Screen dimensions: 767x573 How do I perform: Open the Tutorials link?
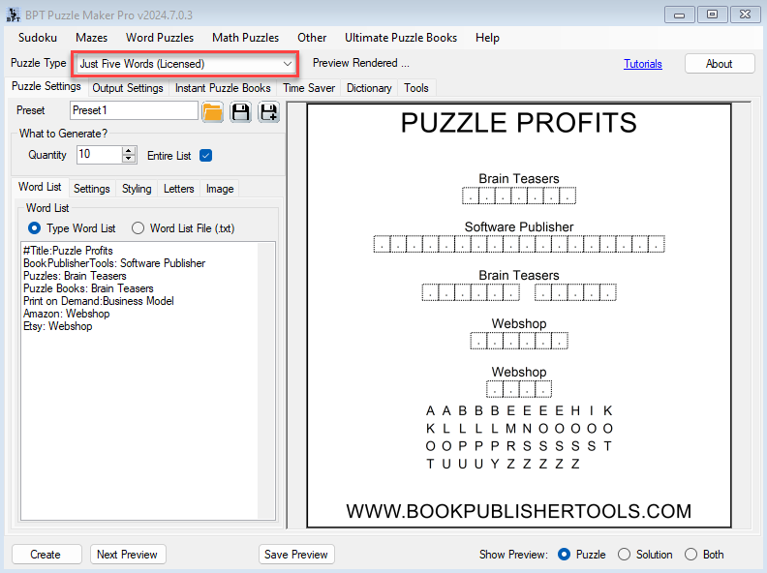[x=643, y=64]
